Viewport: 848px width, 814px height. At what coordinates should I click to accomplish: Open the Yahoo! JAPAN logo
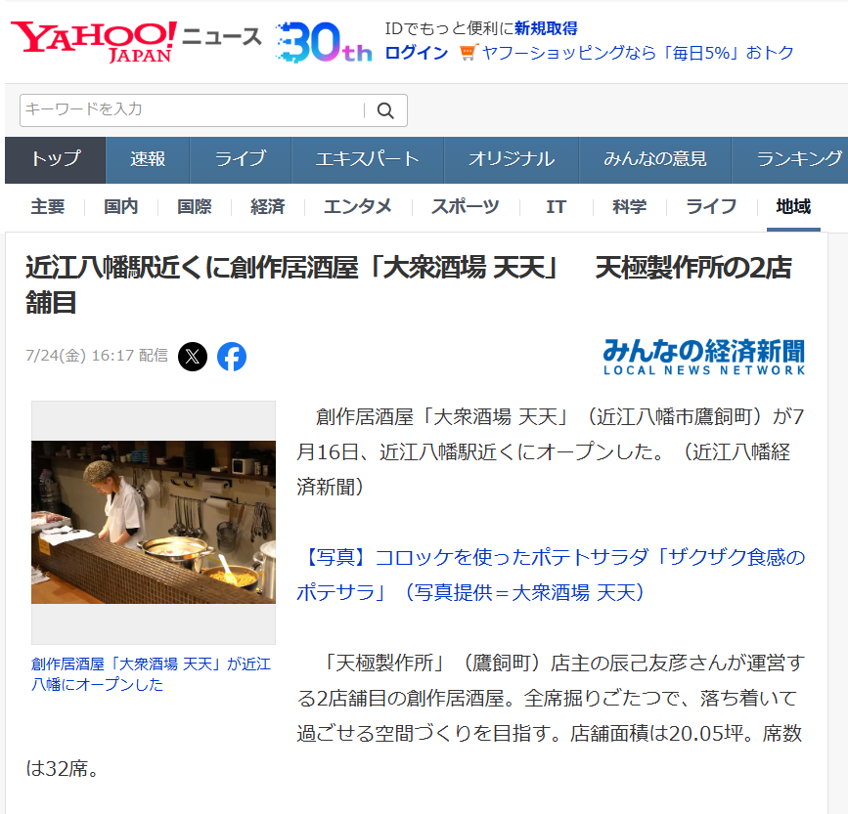tap(93, 42)
